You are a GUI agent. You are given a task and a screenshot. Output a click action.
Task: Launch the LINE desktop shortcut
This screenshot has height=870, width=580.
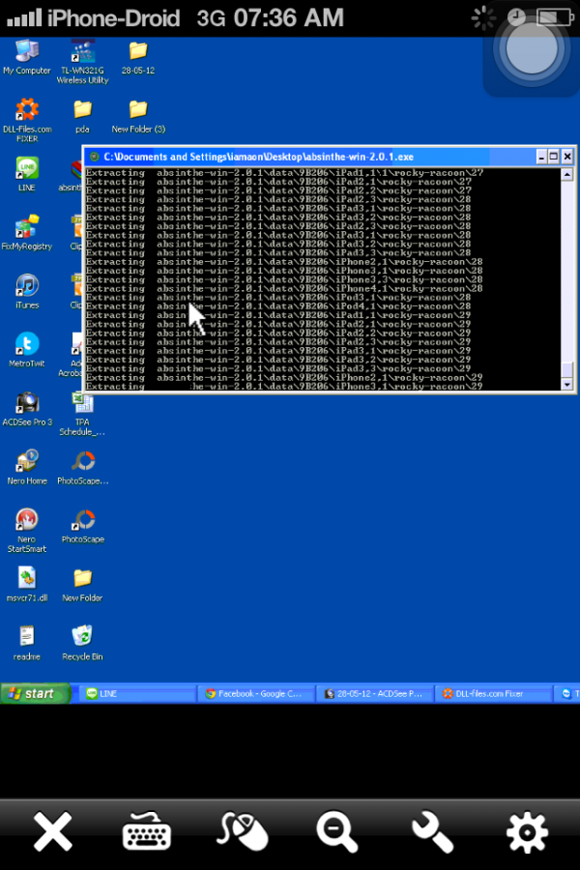click(27, 174)
